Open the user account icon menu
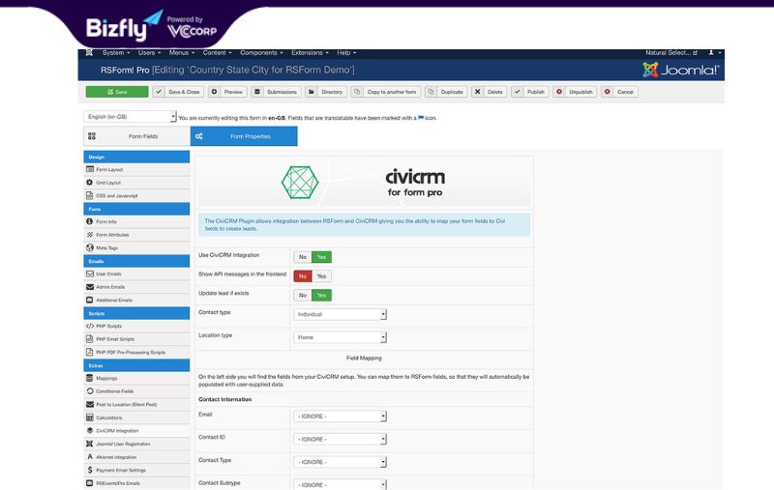Image resolution: width=774 pixels, height=490 pixels. click(715, 53)
